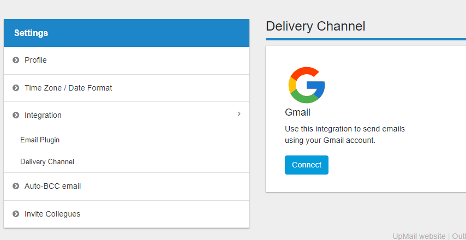Click the Delivery Channel page heading
The height and width of the screenshot is (240, 466).
(x=315, y=26)
